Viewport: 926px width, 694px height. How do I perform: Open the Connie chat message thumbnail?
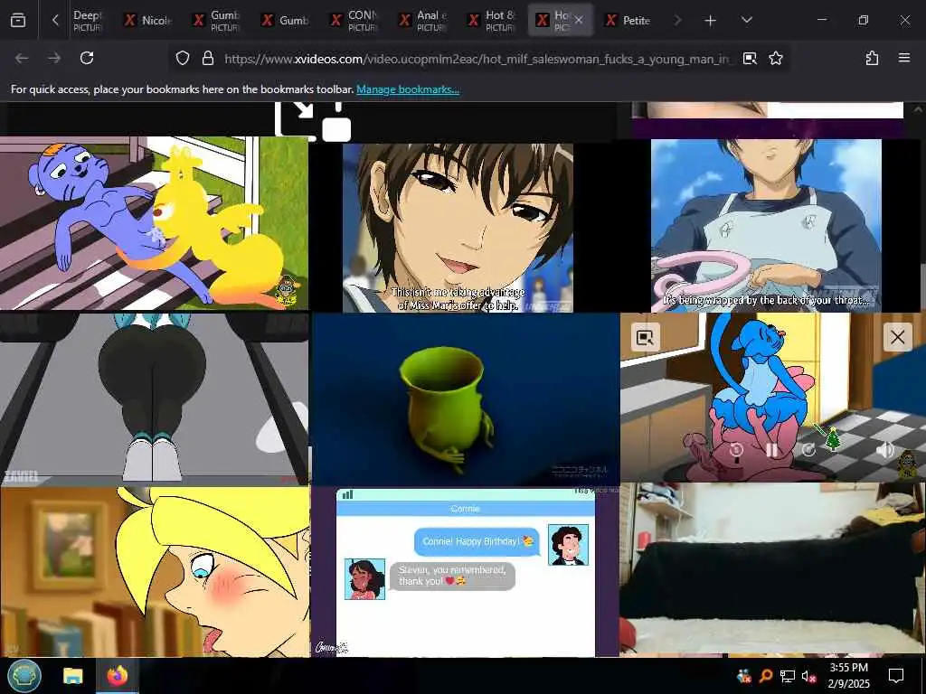pyautogui.click(x=466, y=572)
